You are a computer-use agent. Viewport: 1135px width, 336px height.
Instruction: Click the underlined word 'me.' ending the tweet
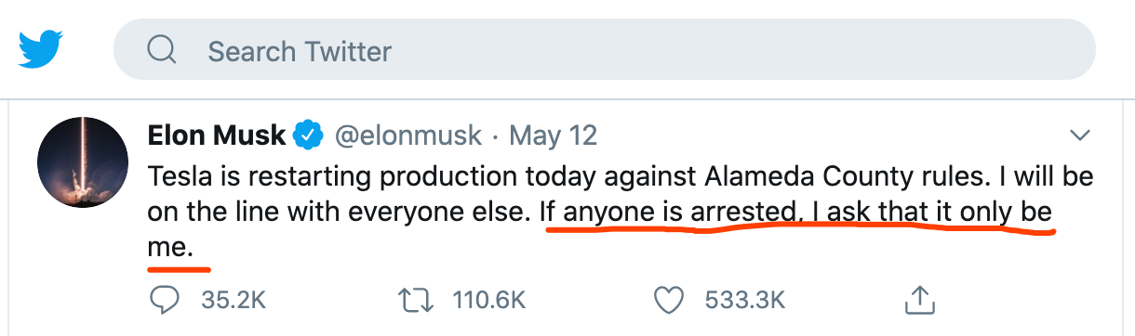171,248
